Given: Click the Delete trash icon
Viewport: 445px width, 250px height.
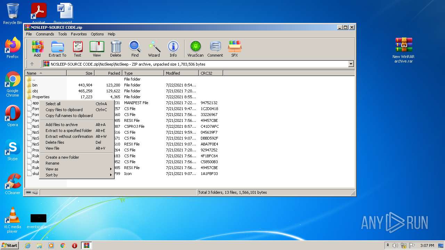Looking at the screenshot, I should pos(116,49).
